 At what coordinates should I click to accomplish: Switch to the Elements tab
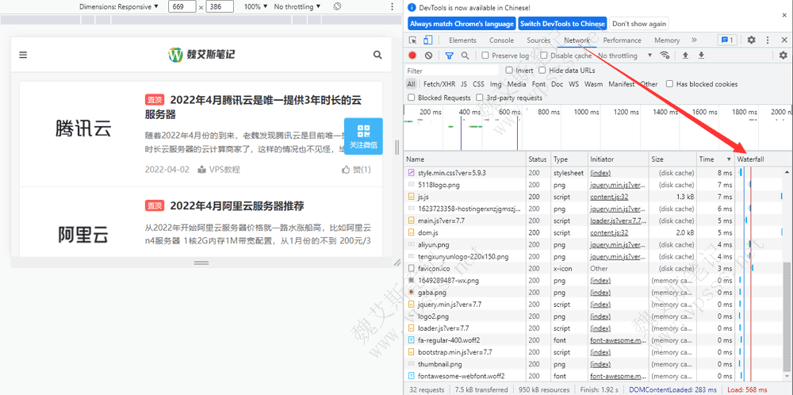(x=463, y=40)
